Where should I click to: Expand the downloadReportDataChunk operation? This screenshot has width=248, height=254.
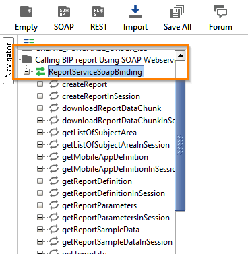coord(40,108)
